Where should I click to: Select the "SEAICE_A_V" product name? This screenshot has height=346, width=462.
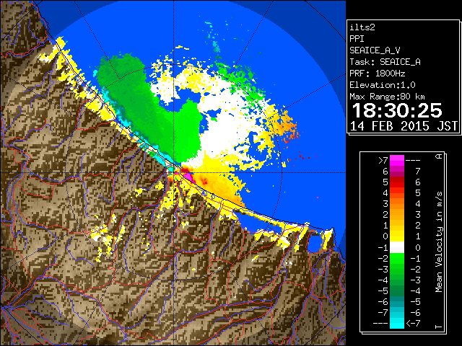coord(375,50)
